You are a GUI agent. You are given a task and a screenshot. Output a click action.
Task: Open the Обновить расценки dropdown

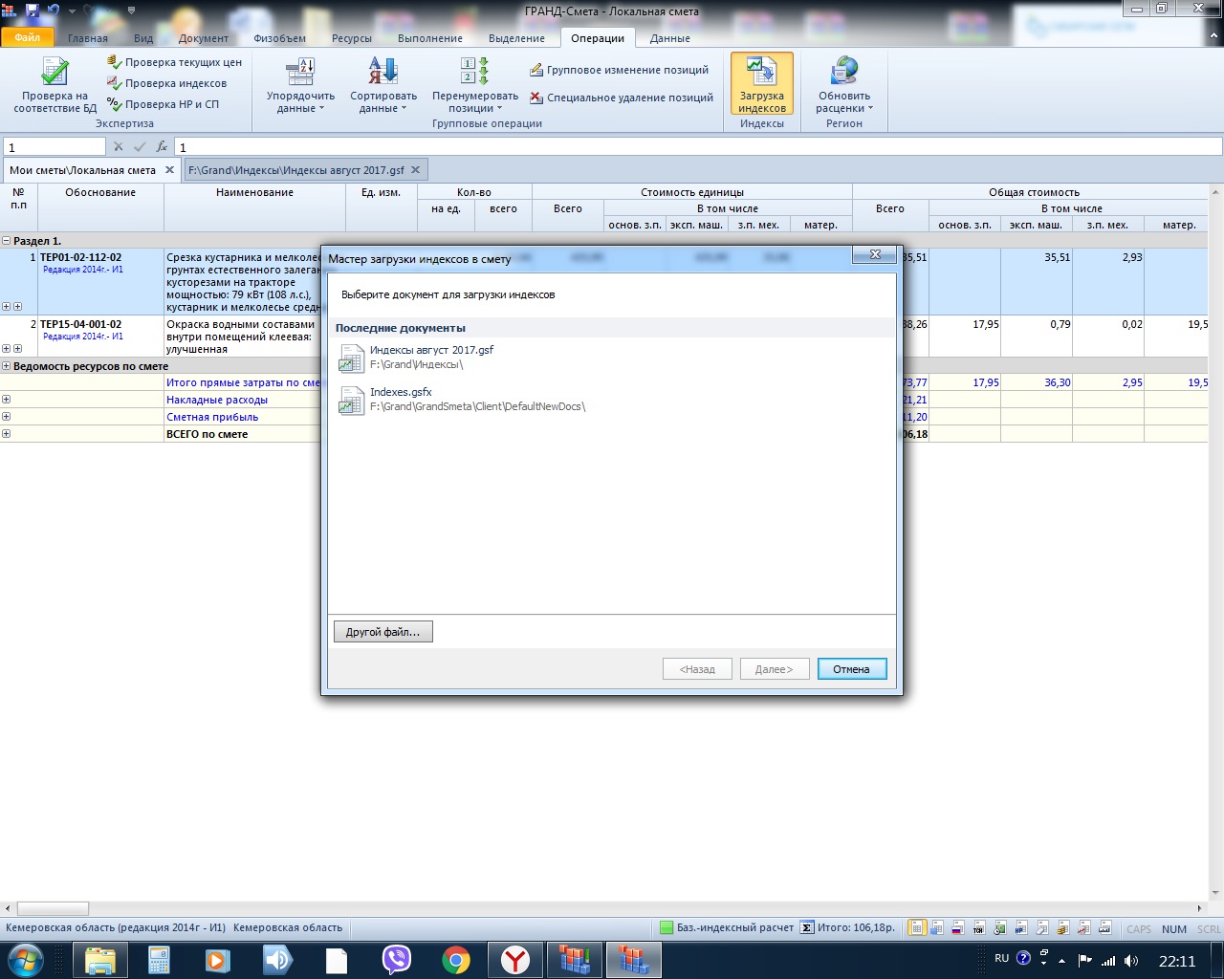pyautogui.click(x=844, y=84)
